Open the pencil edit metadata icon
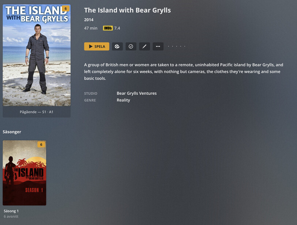 point(144,46)
